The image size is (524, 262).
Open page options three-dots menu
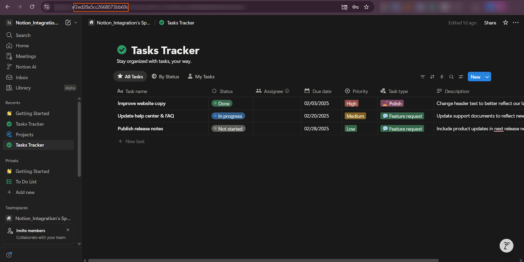pos(516,23)
